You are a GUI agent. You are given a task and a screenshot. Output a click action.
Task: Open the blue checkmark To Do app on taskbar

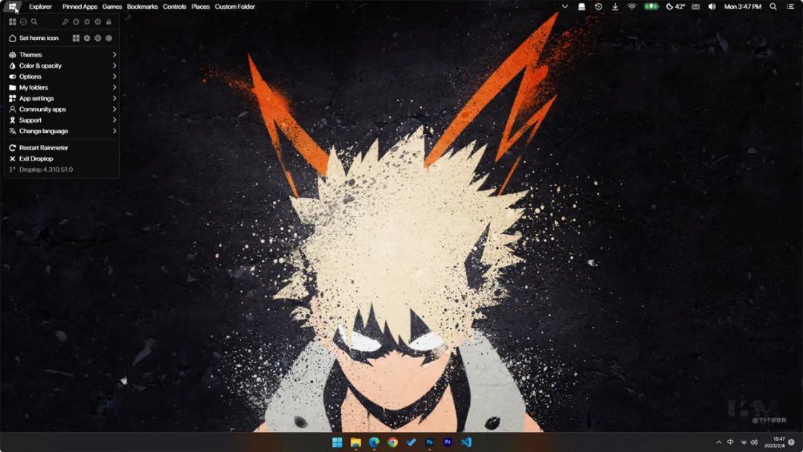point(411,442)
